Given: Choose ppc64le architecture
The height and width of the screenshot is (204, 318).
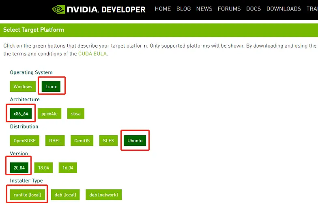Looking at the screenshot, I should coord(49,114).
